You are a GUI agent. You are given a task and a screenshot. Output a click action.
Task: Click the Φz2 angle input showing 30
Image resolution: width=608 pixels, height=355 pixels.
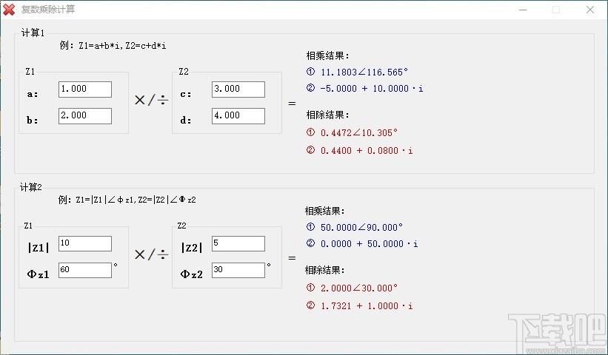238,270
